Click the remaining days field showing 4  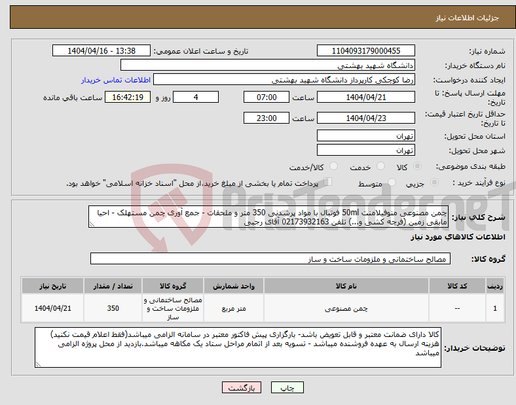pos(196,97)
